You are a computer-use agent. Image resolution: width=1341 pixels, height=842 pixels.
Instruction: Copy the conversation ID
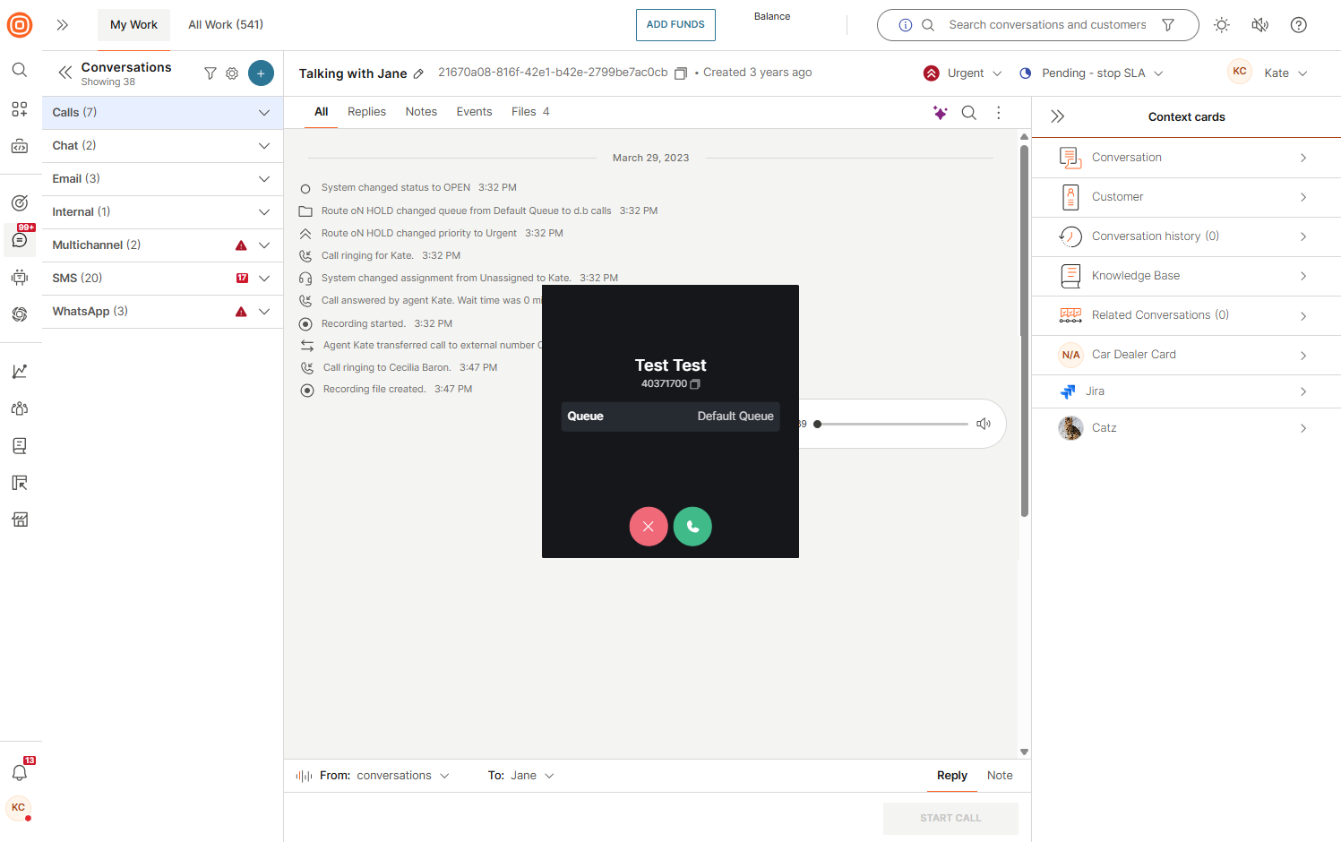pos(681,73)
